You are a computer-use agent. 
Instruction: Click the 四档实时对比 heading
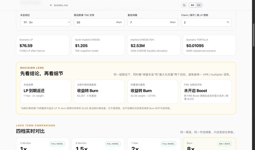30,131
